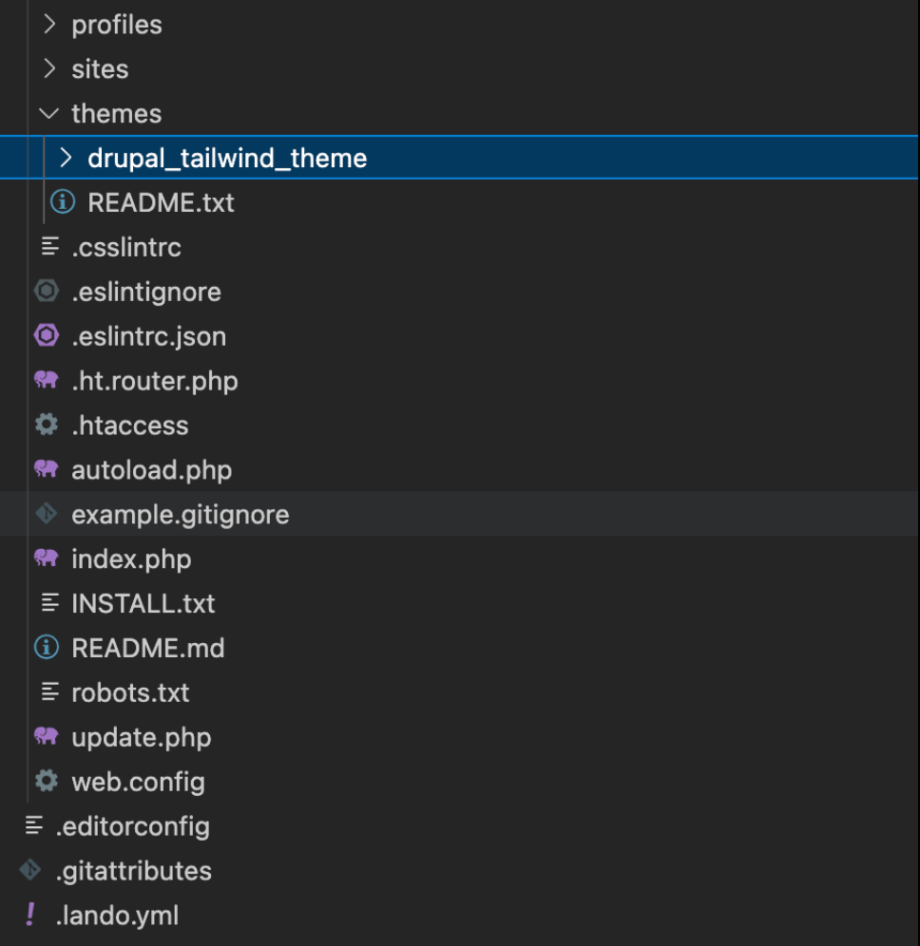Select the themes folder name
The image size is (920, 946).
click(x=117, y=113)
